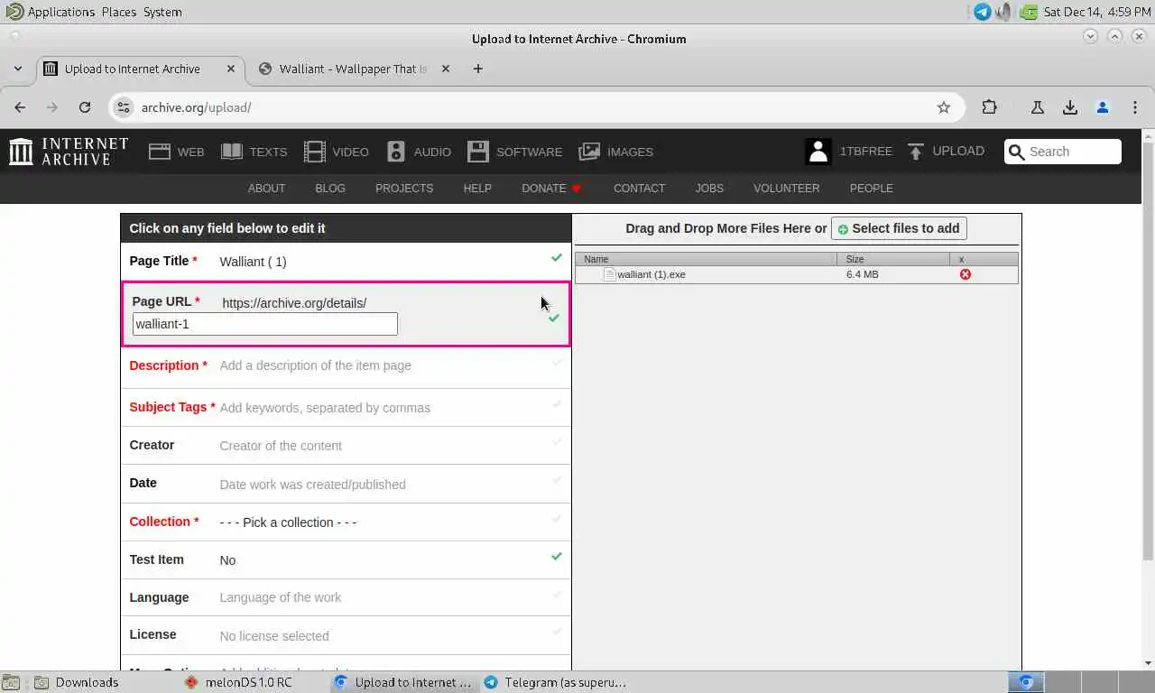
Task: Open the tab search dropdown chevron
Action: pyautogui.click(x=18, y=69)
